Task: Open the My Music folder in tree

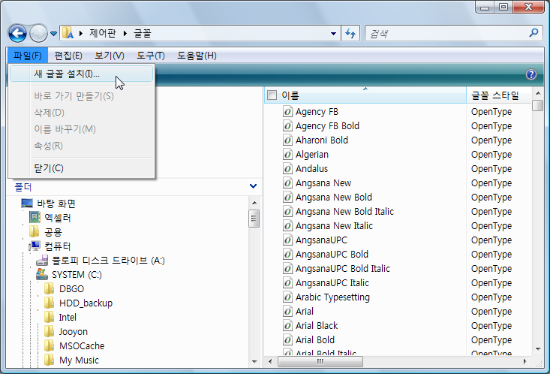Action: (79, 360)
